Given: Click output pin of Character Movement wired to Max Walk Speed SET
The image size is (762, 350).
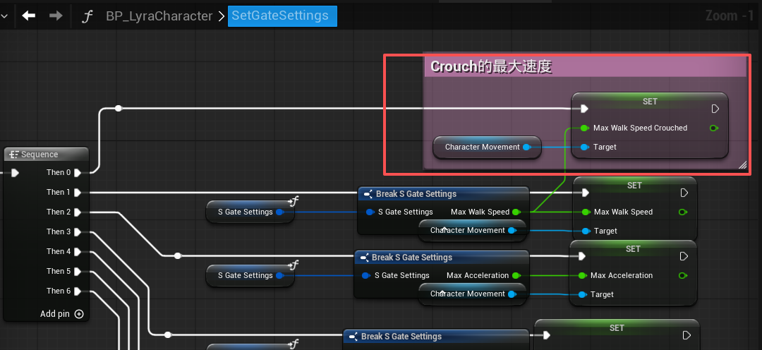Looking at the screenshot, I should (512, 231).
